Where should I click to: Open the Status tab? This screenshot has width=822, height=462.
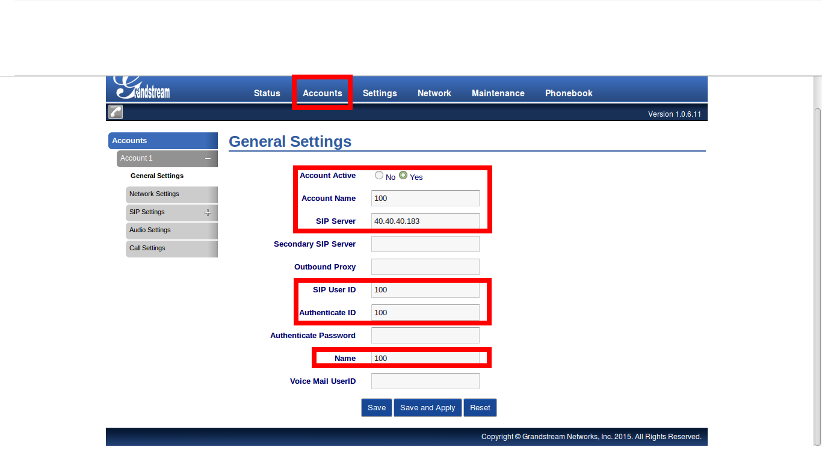point(267,93)
